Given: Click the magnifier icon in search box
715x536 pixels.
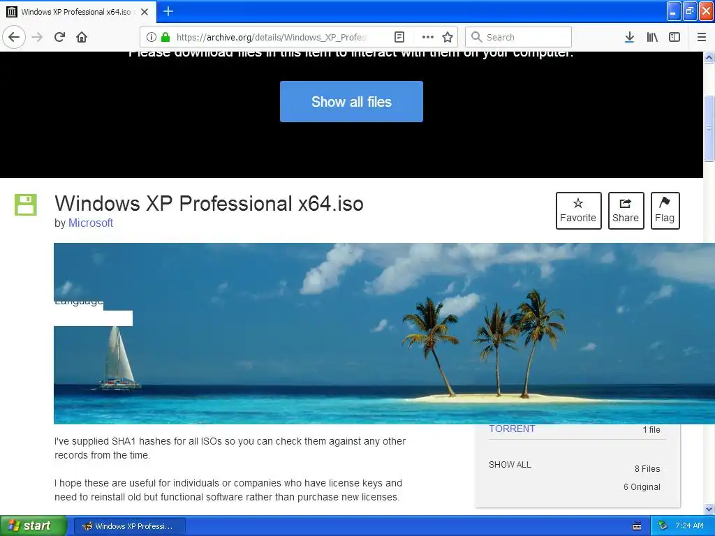Looking at the screenshot, I should click(476, 37).
